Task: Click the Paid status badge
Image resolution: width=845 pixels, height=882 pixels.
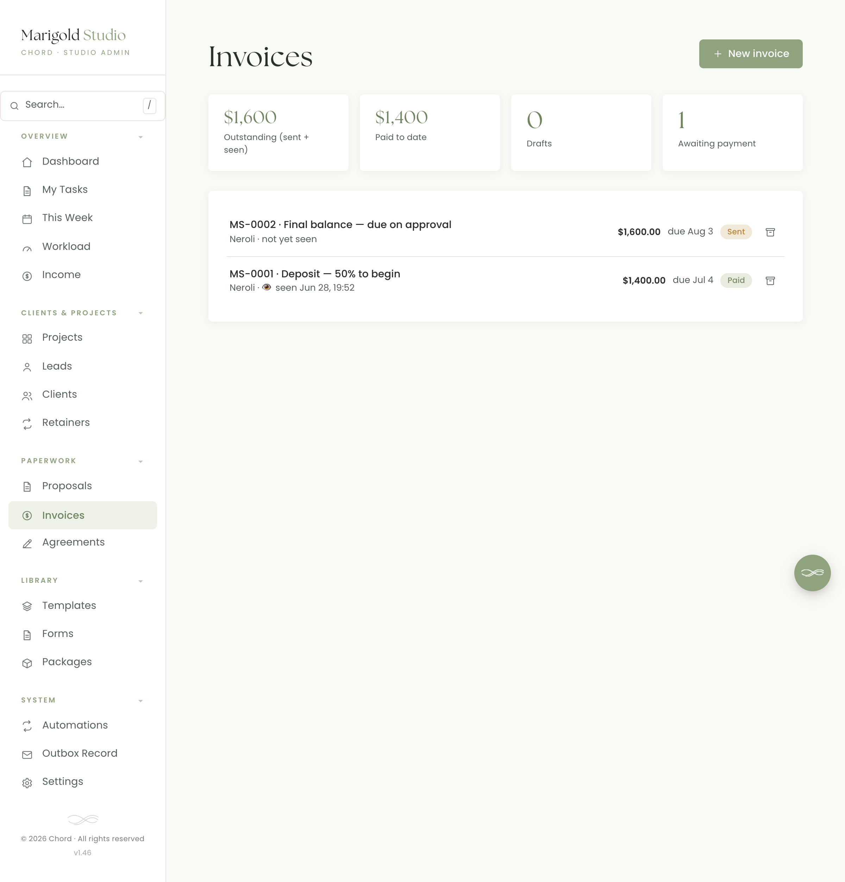Action: pyautogui.click(x=736, y=281)
